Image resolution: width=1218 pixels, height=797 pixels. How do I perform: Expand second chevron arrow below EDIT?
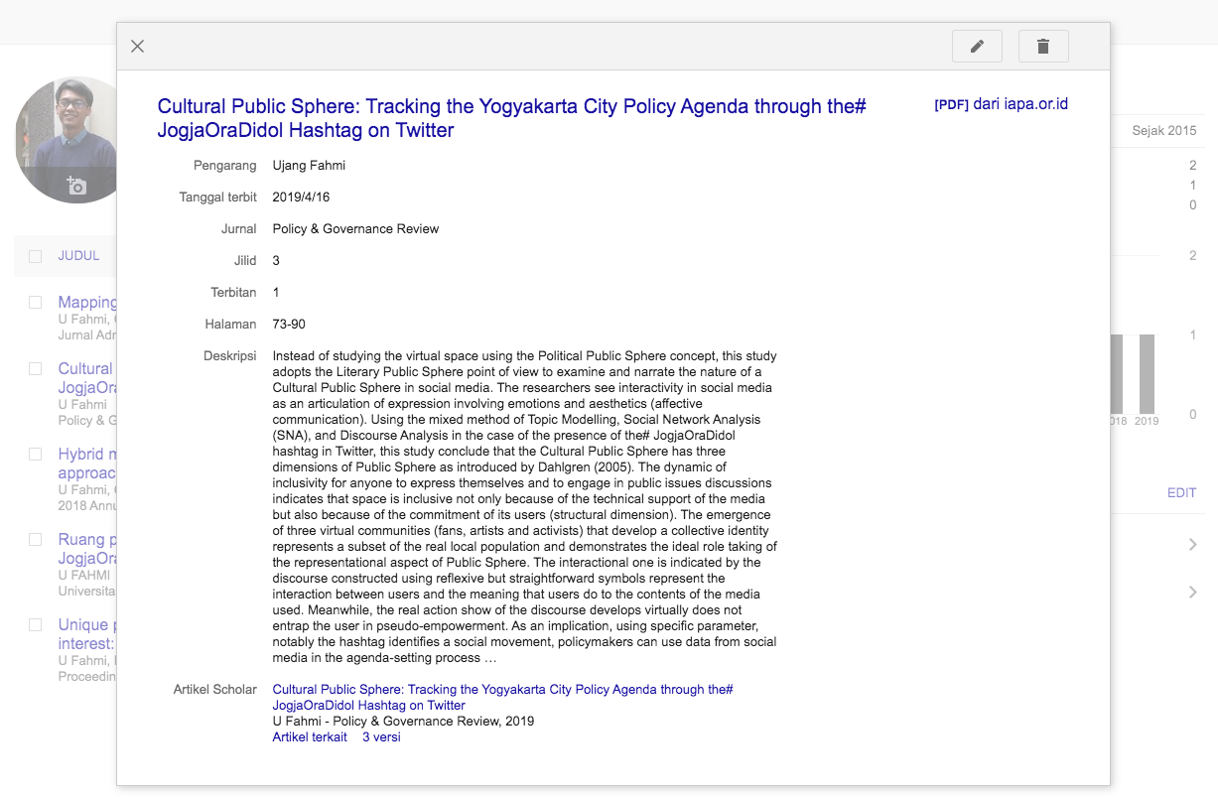click(x=1192, y=593)
